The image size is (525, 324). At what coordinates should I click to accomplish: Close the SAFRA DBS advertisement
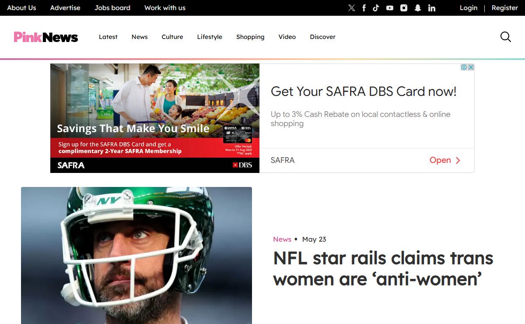(x=471, y=67)
